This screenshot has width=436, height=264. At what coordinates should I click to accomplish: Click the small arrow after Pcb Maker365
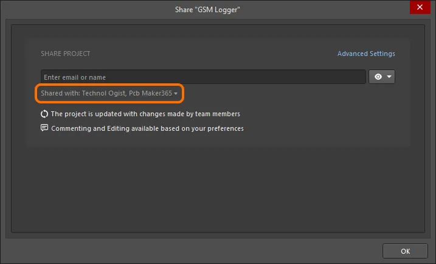click(x=176, y=94)
